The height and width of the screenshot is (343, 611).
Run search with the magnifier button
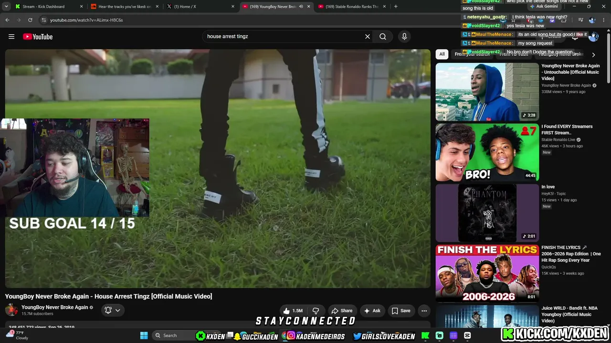[x=383, y=37]
